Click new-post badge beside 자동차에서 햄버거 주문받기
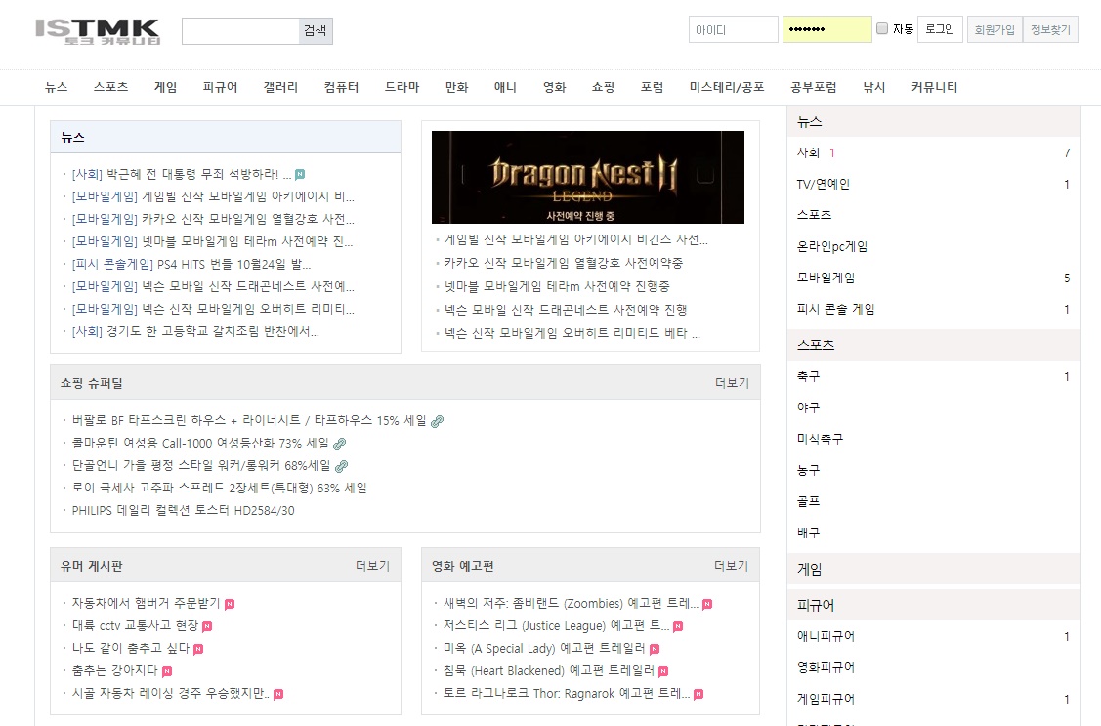 [230, 604]
